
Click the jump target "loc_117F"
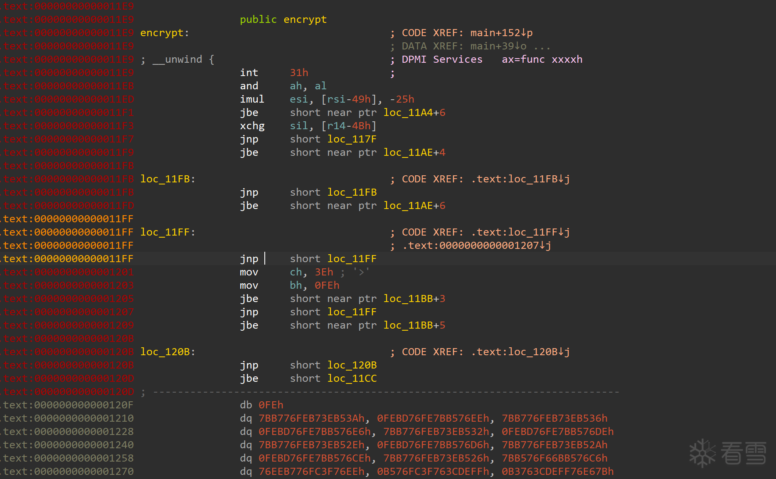point(352,139)
